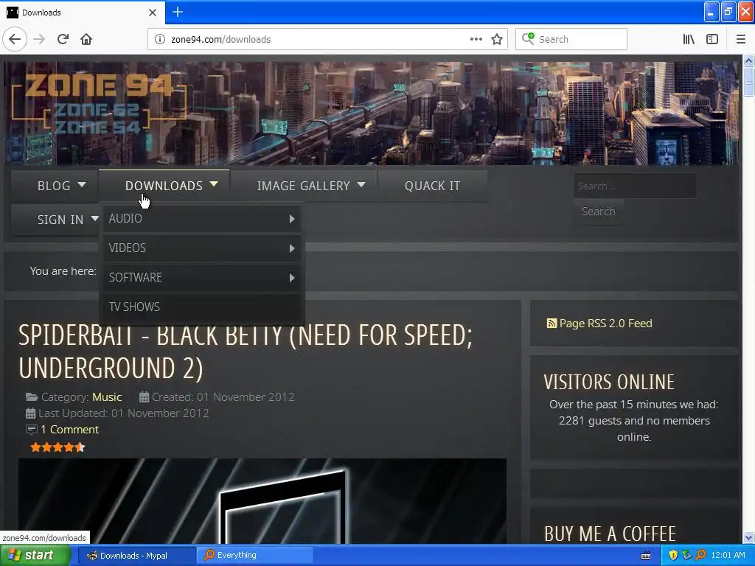Open the Music category link

[x=107, y=397]
